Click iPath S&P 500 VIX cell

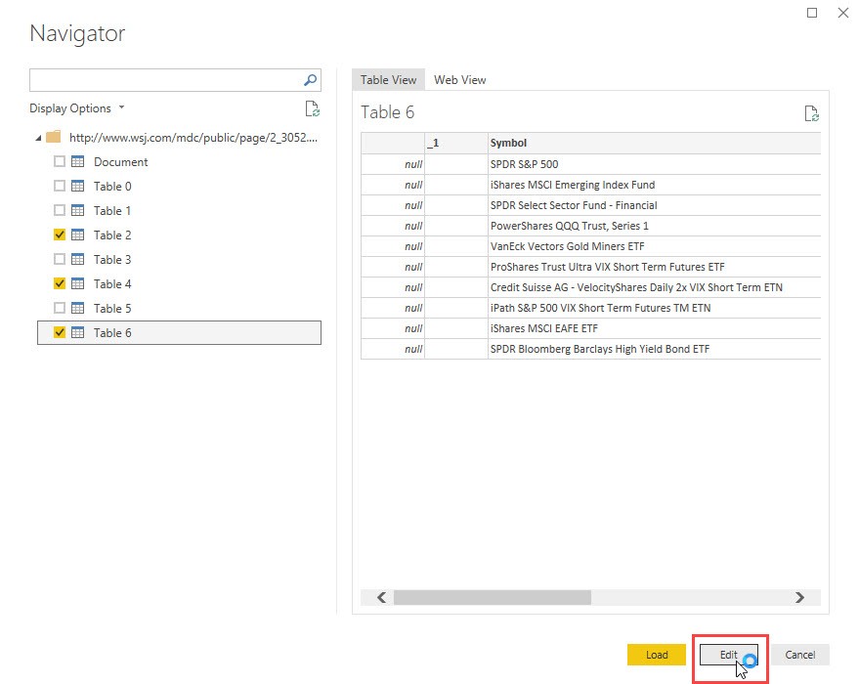coord(654,308)
